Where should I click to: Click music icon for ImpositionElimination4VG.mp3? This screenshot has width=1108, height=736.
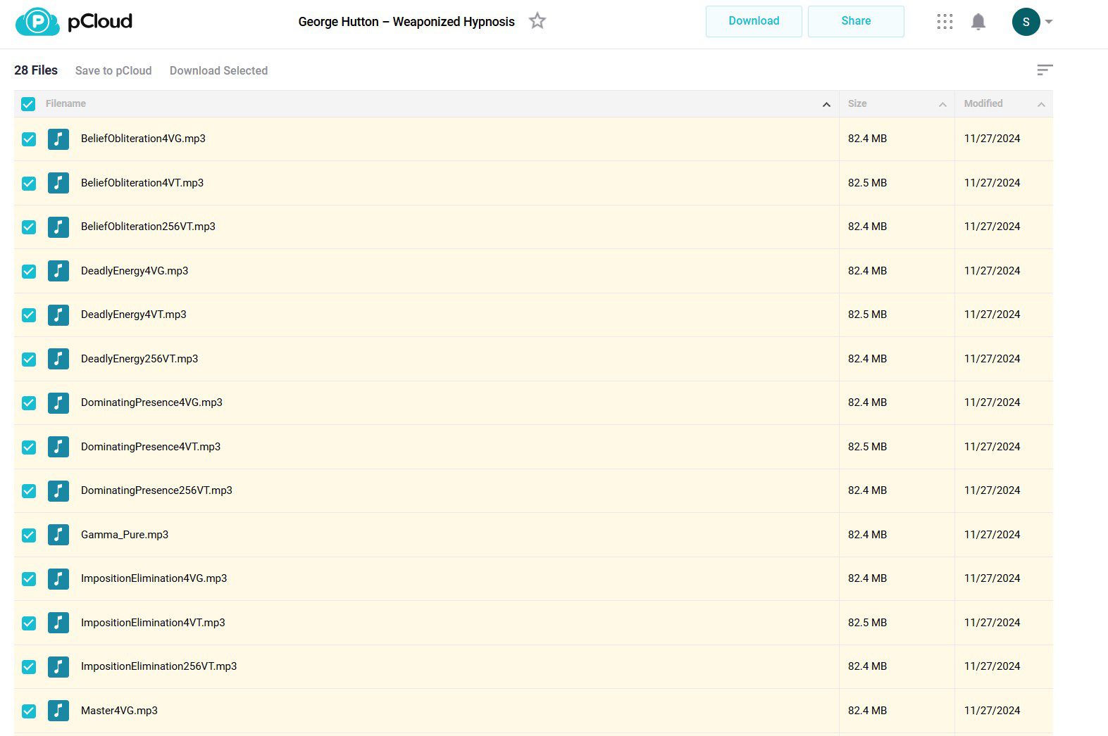[x=58, y=578]
